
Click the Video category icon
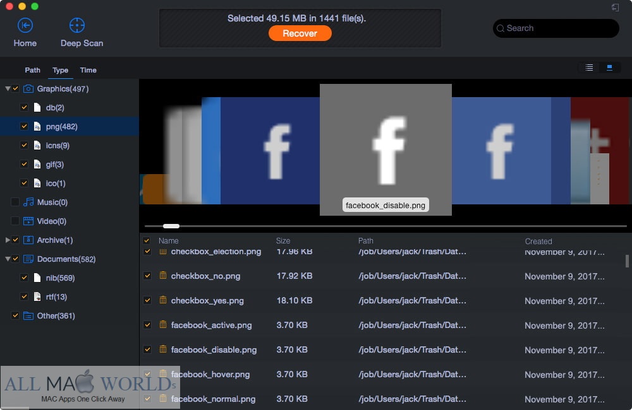28,221
